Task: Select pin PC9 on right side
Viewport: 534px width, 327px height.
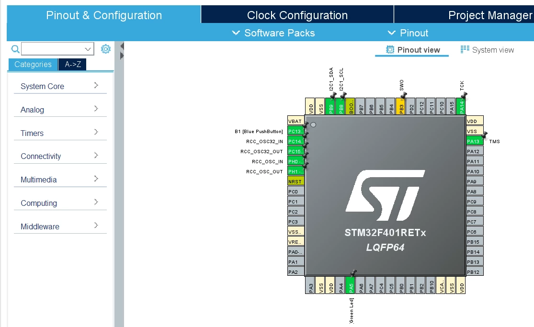Action: (475, 201)
